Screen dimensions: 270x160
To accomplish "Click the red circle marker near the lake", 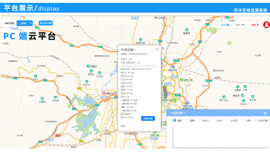I will [104, 93].
